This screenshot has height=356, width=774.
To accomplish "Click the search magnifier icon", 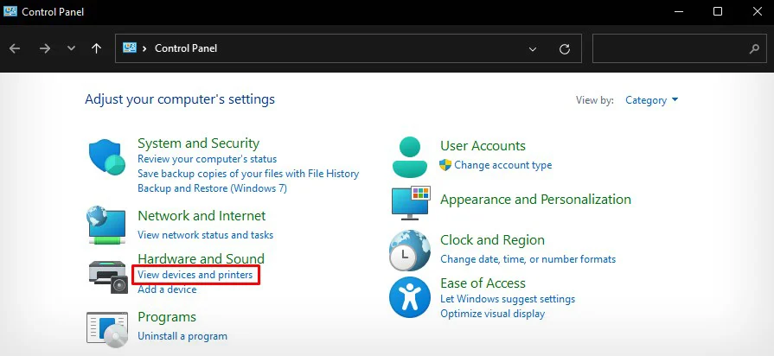I will 754,48.
